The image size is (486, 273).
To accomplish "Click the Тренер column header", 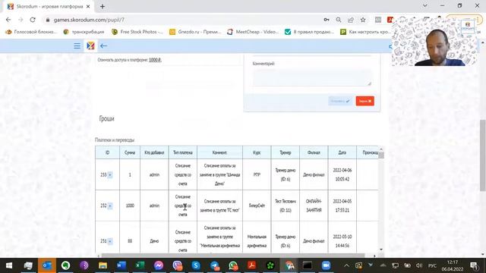I will pos(286,152).
